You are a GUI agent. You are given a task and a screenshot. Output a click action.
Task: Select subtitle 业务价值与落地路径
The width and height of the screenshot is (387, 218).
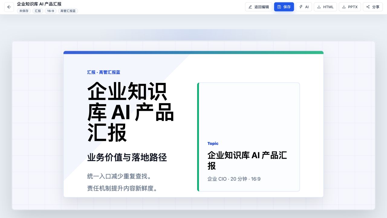[127, 157]
